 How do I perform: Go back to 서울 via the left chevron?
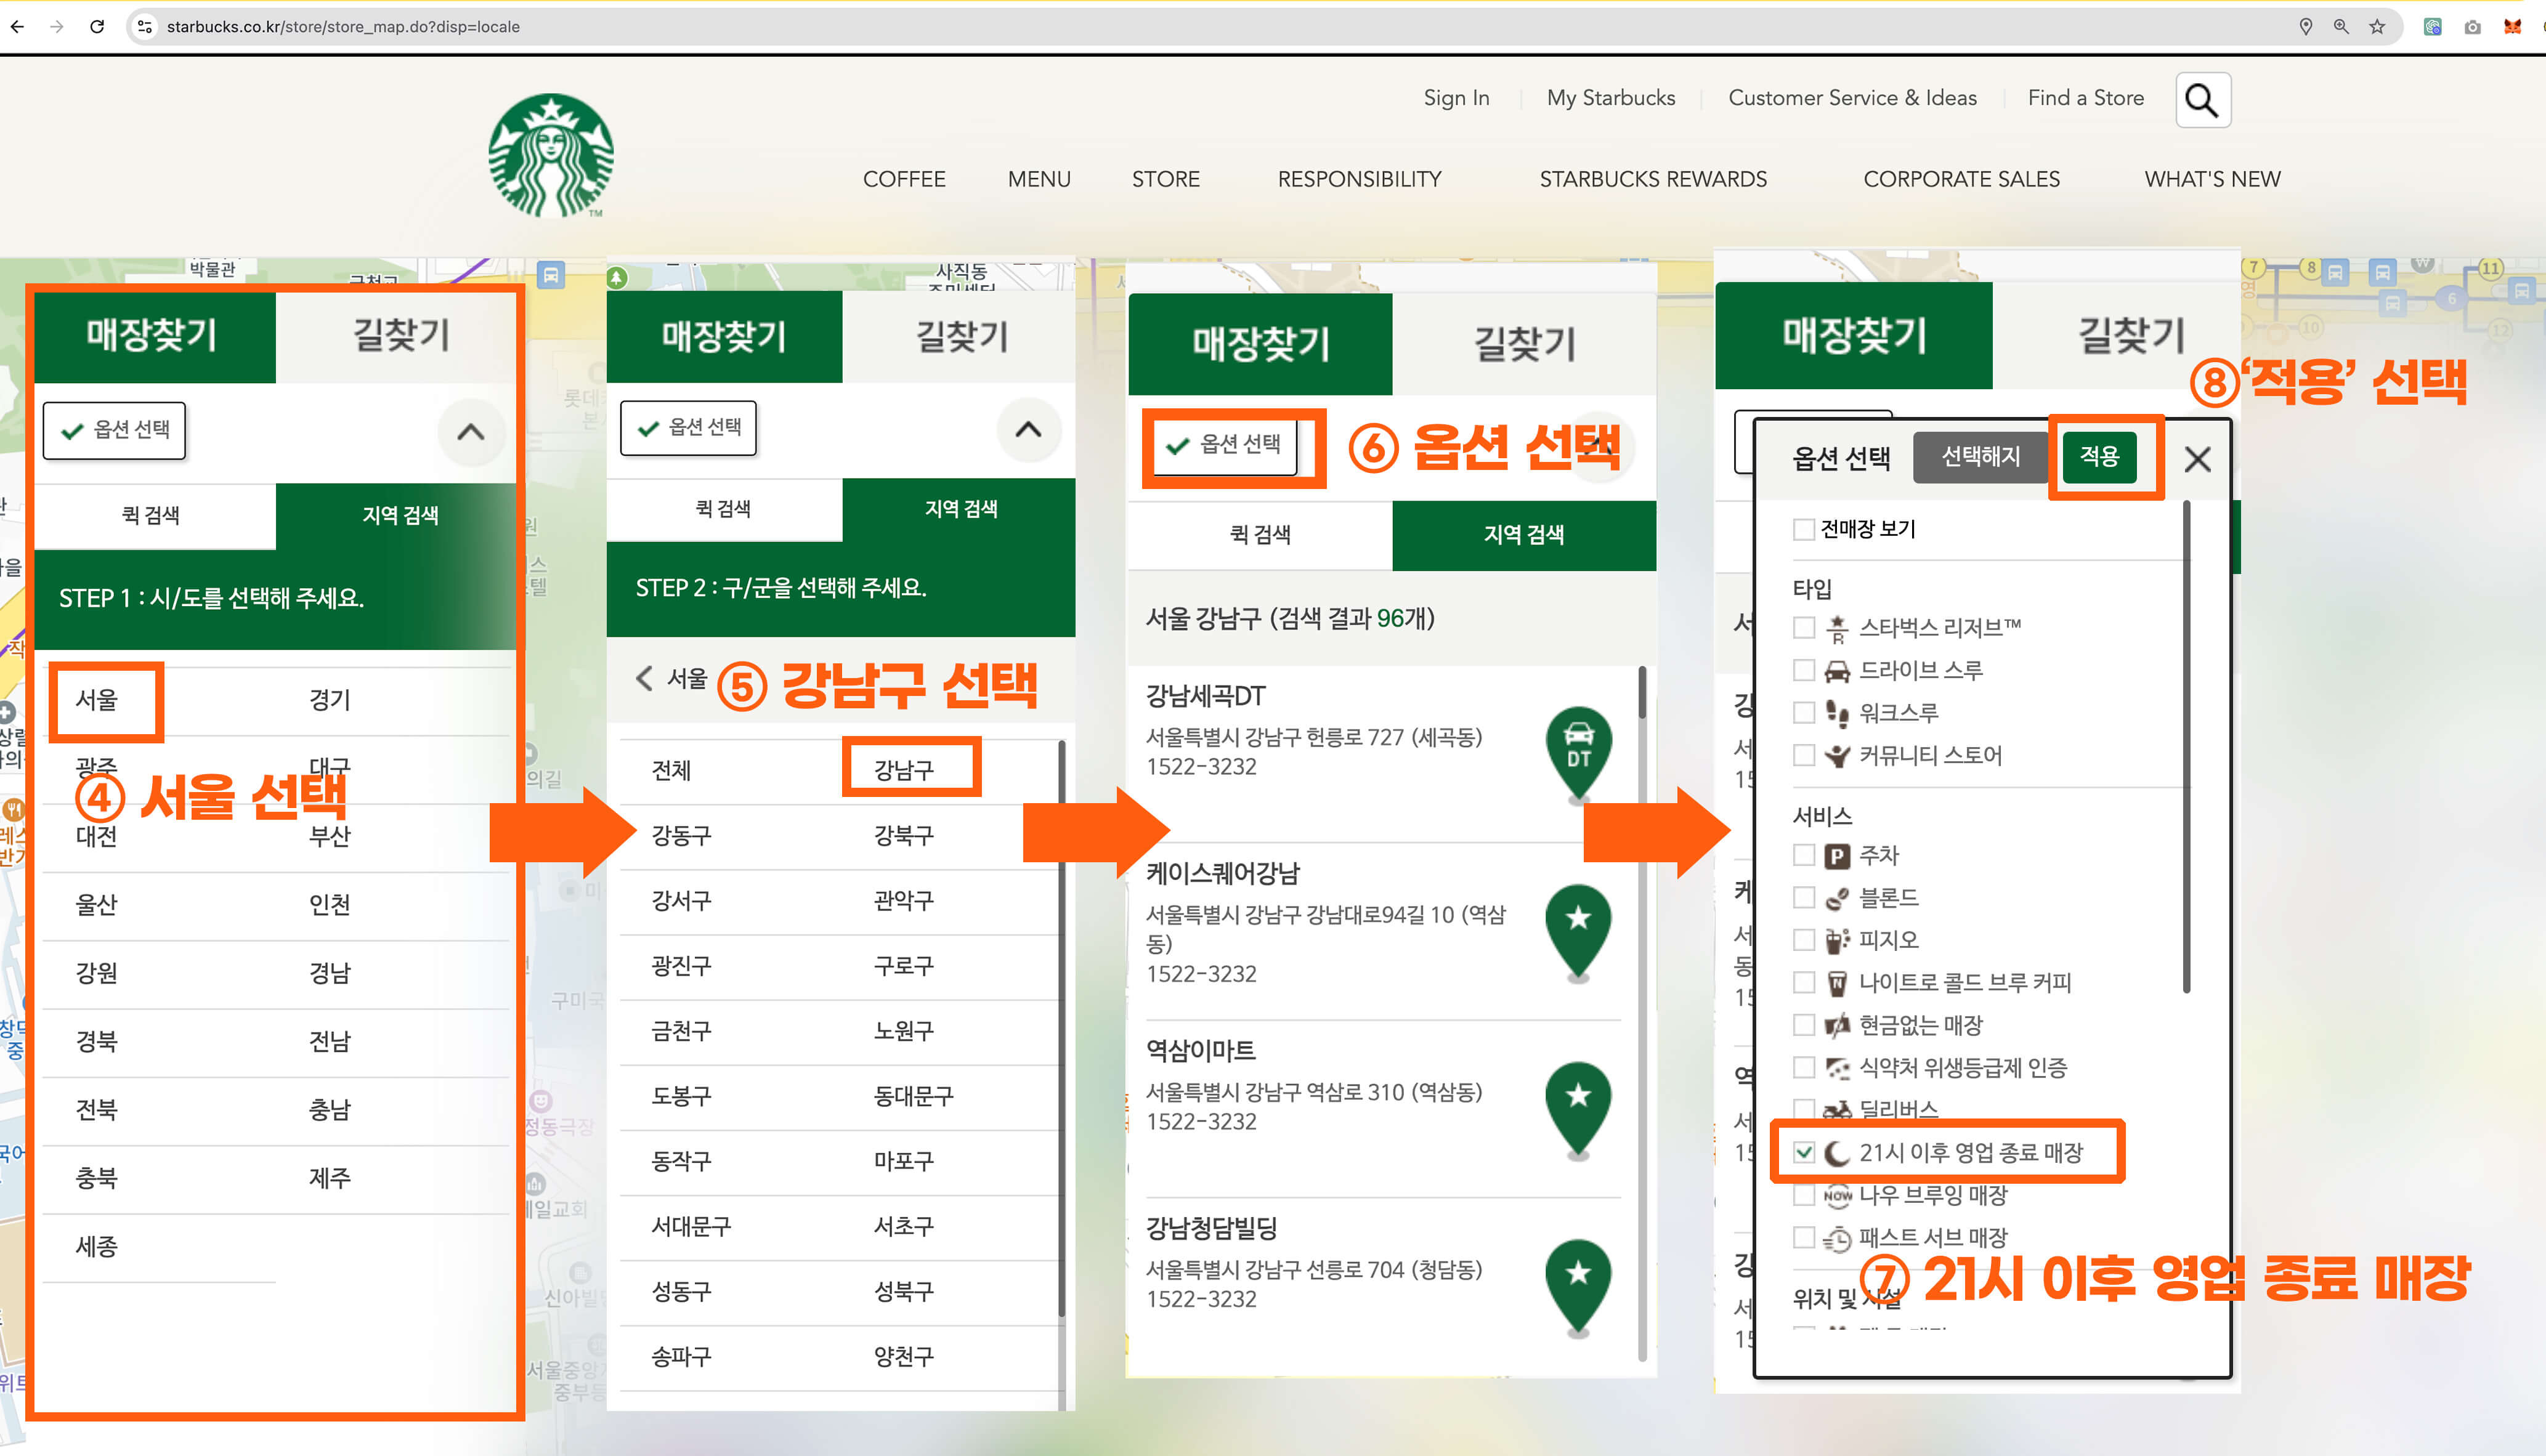pyautogui.click(x=645, y=679)
